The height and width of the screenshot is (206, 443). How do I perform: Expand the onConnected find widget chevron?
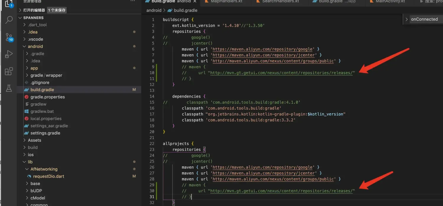pyautogui.click(x=407, y=19)
